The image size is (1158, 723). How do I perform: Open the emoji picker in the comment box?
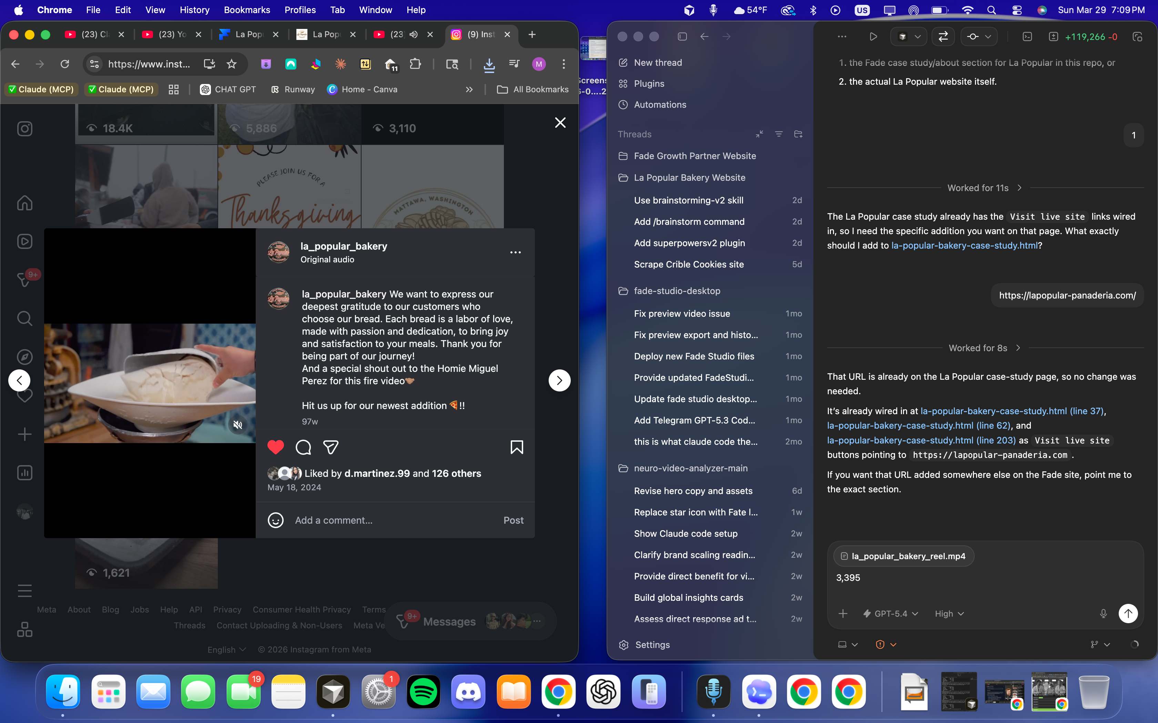(276, 520)
